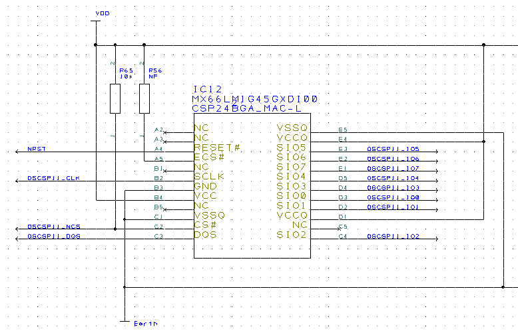
Task: Click the NC pin name beside B1
Action: pyautogui.click(x=202, y=167)
